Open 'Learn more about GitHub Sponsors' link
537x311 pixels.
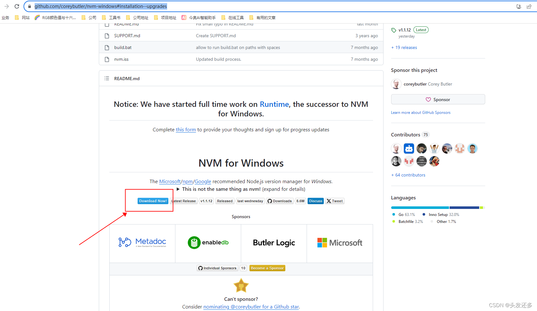pyautogui.click(x=421, y=113)
